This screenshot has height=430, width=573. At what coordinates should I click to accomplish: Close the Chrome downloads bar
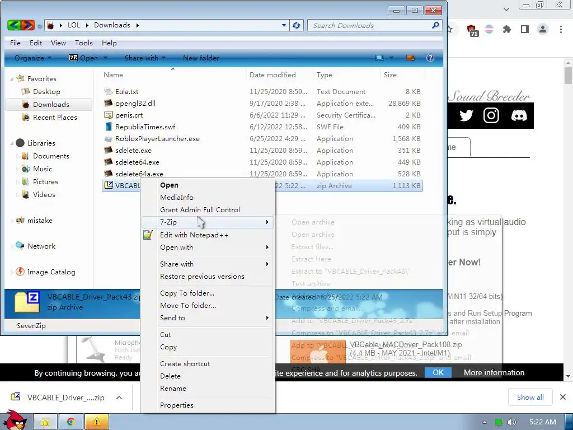click(563, 397)
